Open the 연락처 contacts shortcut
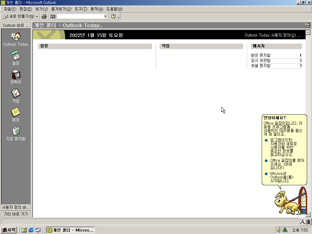The image size is (312, 234). 16,77
